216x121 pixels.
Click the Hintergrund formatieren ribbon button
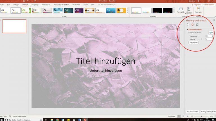tap(189, 11)
